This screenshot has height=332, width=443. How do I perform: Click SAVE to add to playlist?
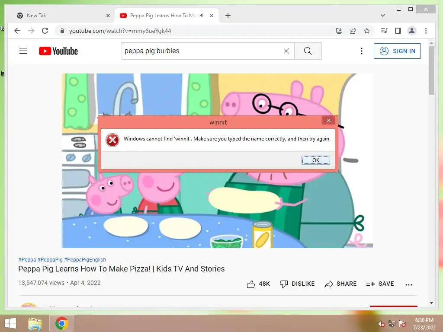tap(380, 284)
